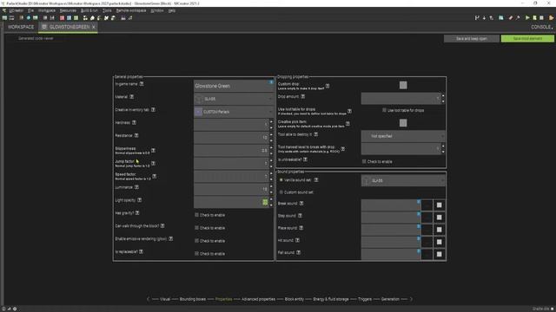Open help for Enable emissive rendering
556x312 pixels.
pos(170,239)
